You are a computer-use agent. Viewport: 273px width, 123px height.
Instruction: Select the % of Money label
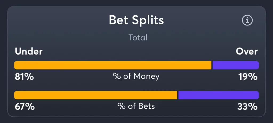click(x=136, y=76)
